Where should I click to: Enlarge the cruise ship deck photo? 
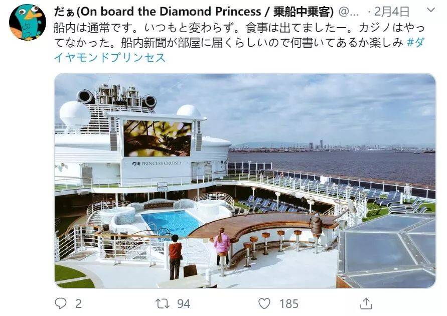point(245,181)
